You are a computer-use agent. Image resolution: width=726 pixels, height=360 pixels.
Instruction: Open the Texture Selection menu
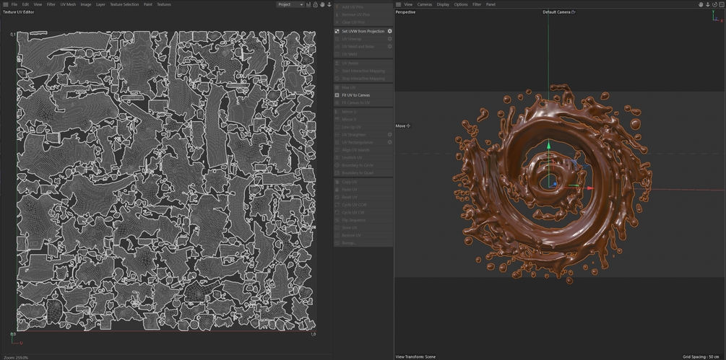(x=124, y=4)
